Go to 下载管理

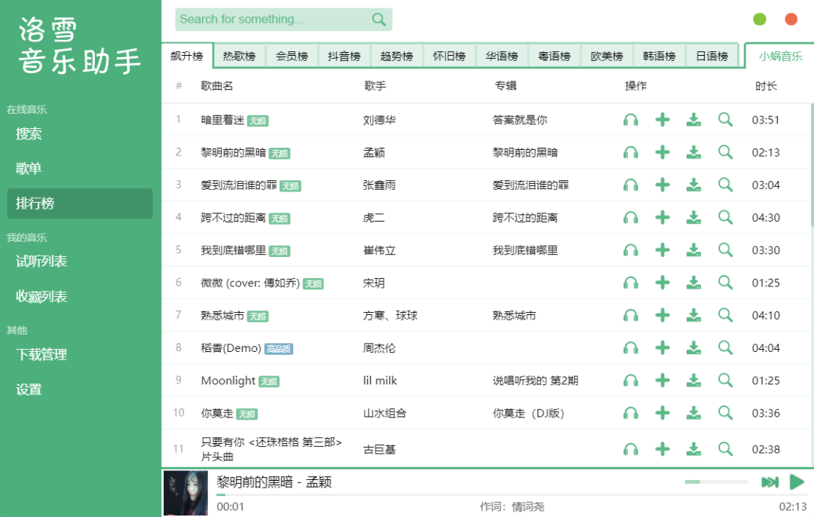click(x=80, y=354)
